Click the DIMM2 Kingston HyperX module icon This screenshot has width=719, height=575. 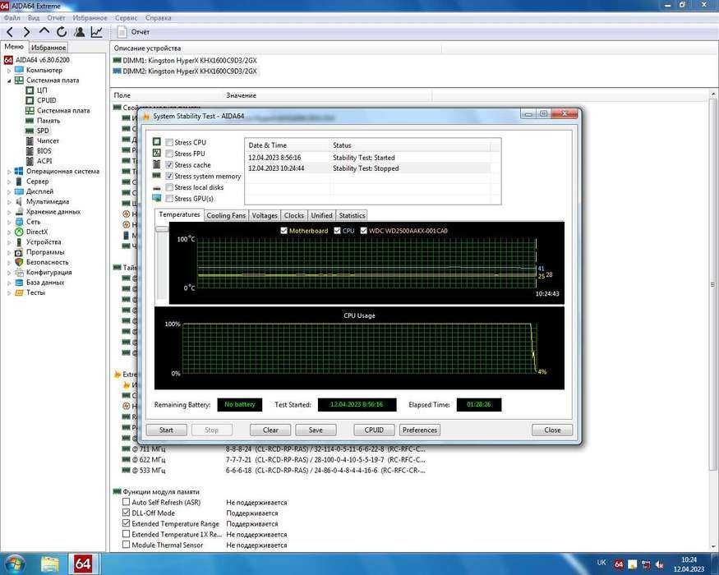tap(117, 71)
